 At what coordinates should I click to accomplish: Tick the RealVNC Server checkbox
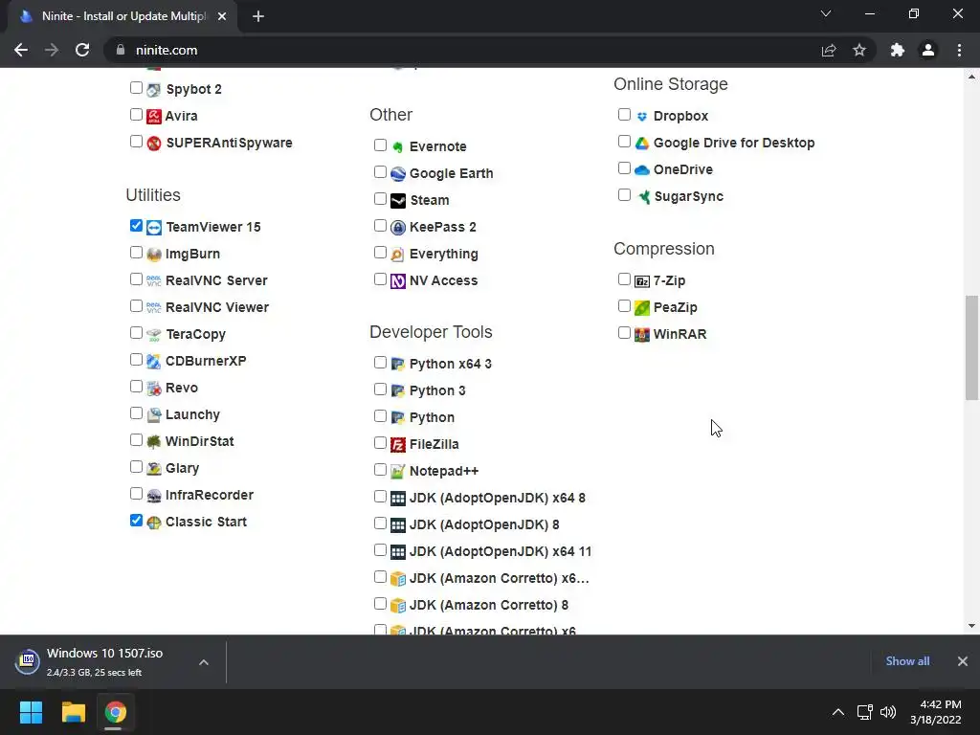coord(136,279)
